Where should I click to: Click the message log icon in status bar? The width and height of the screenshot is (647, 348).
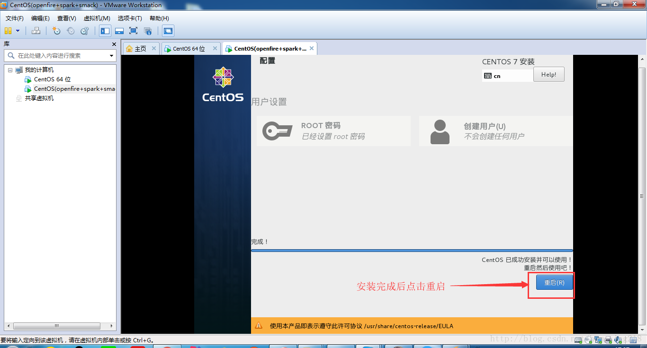[633, 340]
